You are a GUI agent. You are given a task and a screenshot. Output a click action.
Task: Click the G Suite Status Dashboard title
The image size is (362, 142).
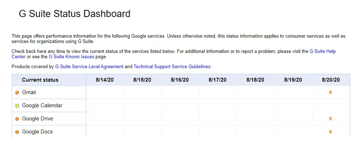74,14
